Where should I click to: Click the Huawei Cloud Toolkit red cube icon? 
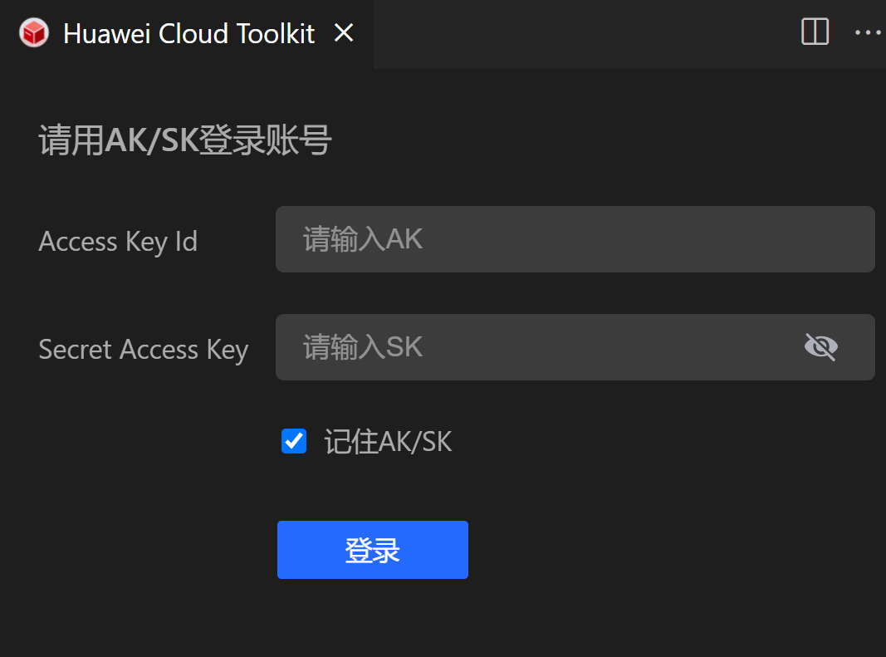[34, 33]
